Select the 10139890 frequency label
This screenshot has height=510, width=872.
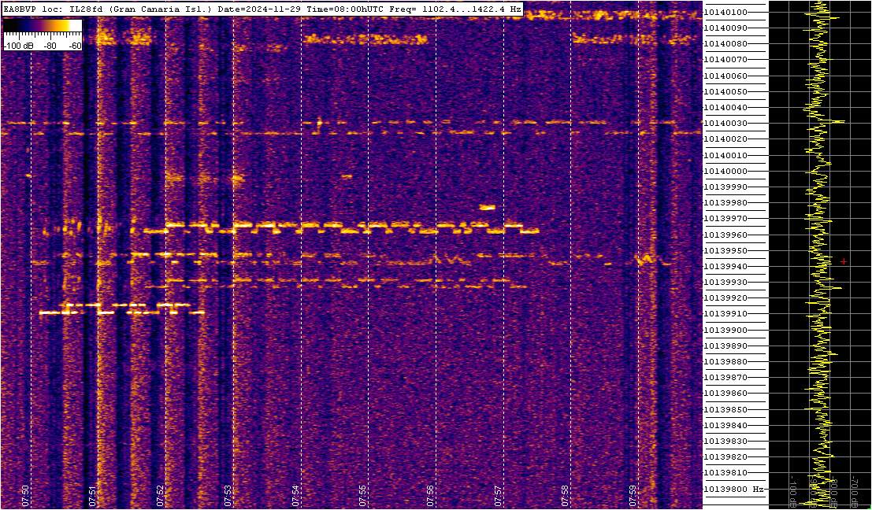coord(725,346)
